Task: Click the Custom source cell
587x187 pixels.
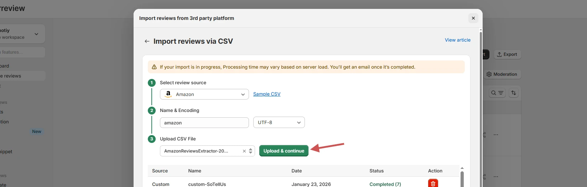Action: tap(161, 184)
